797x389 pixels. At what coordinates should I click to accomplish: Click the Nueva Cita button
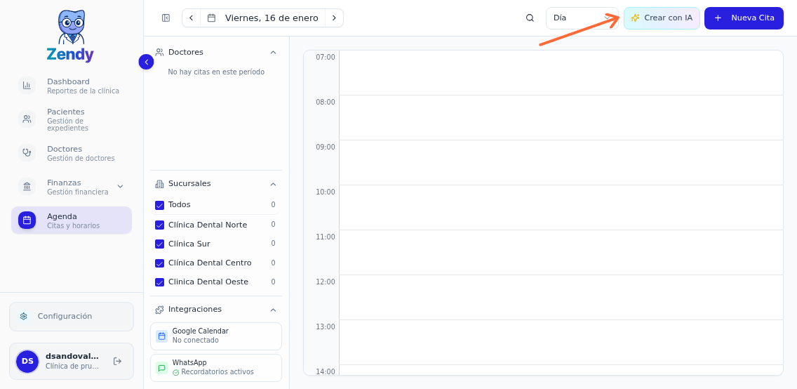pyautogui.click(x=744, y=18)
